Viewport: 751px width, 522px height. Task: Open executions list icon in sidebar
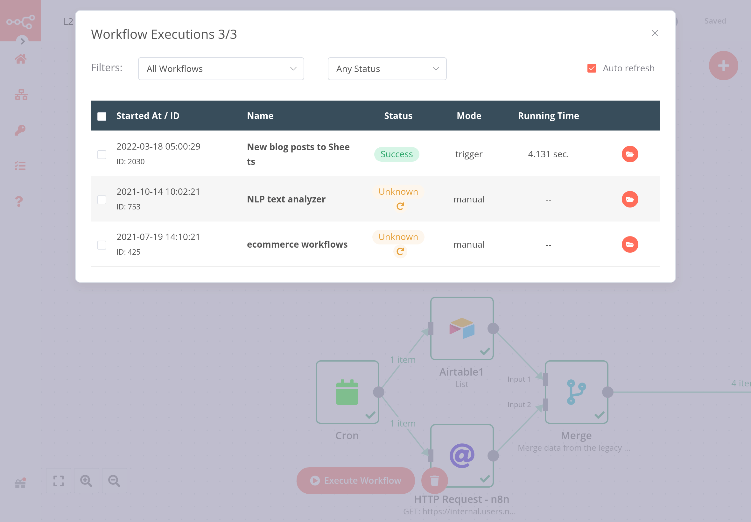pyautogui.click(x=20, y=166)
